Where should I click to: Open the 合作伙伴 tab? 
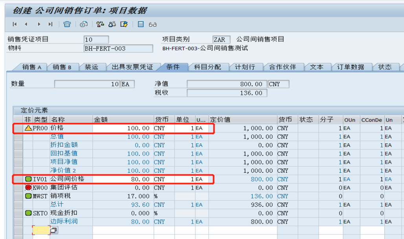[x=283, y=67]
